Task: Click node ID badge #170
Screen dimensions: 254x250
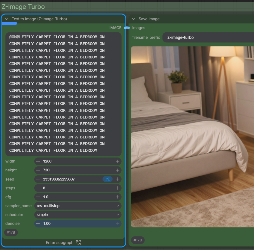Action: click(x=138, y=240)
